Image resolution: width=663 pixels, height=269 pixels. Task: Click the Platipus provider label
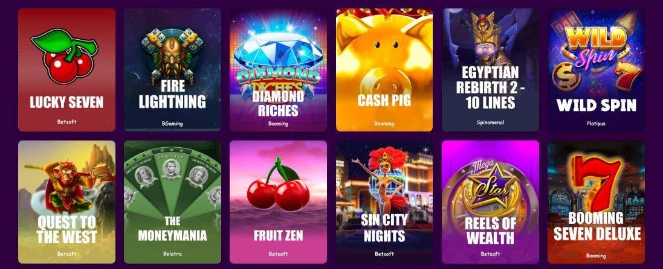[596, 124]
